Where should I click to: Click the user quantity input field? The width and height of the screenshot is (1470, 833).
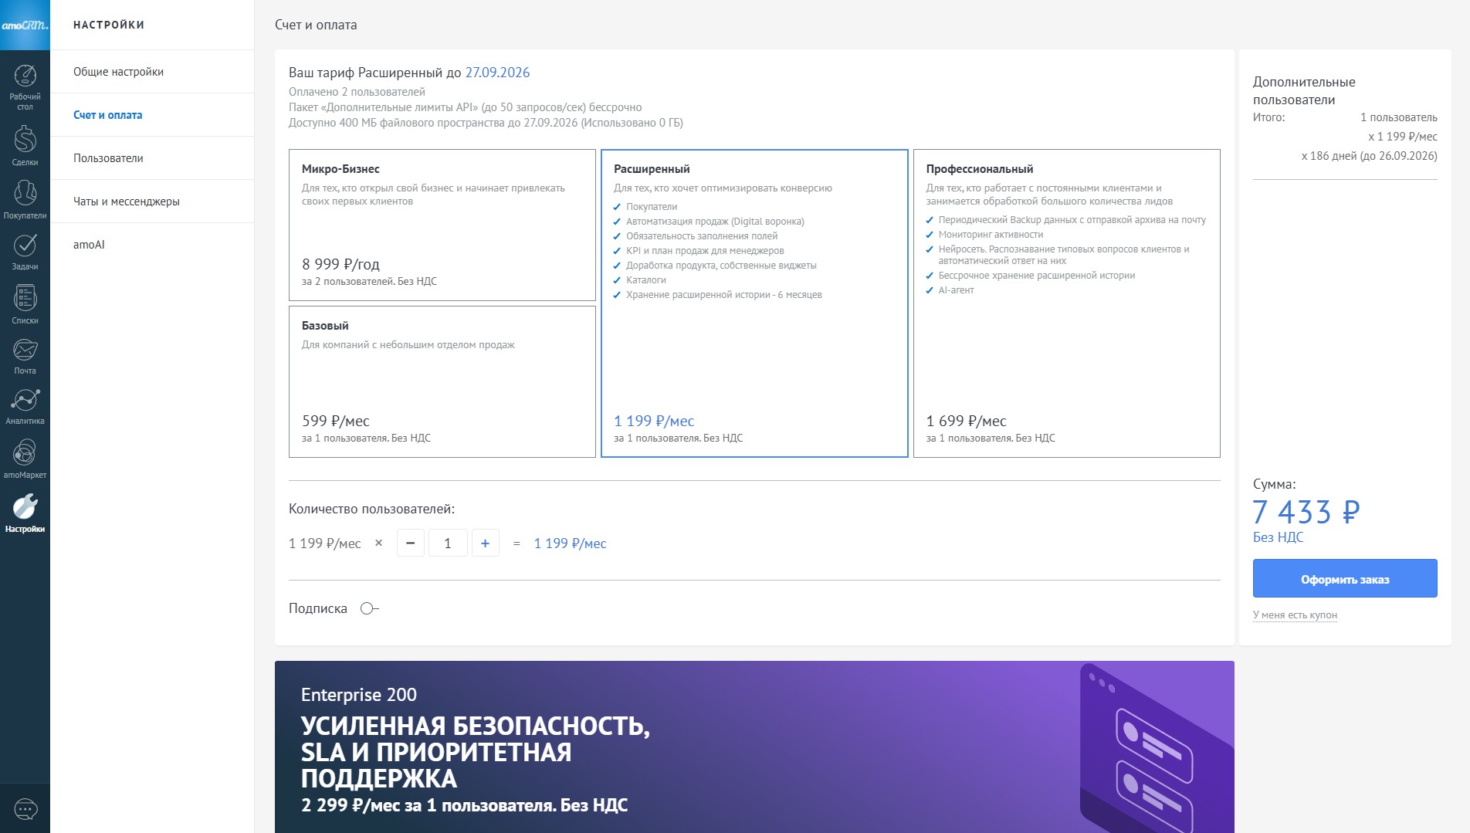click(x=448, y=543)
